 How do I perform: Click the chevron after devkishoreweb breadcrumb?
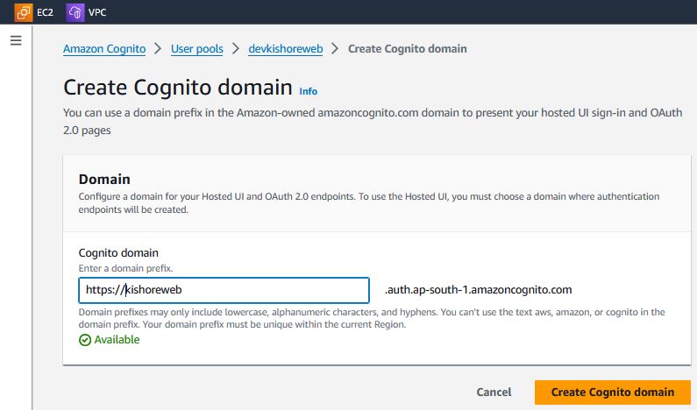pyautogui.click(x=335, y=49)
